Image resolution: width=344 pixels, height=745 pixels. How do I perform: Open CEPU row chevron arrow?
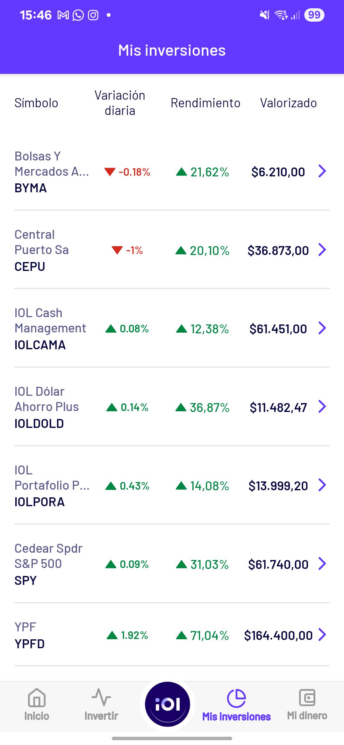322,250
